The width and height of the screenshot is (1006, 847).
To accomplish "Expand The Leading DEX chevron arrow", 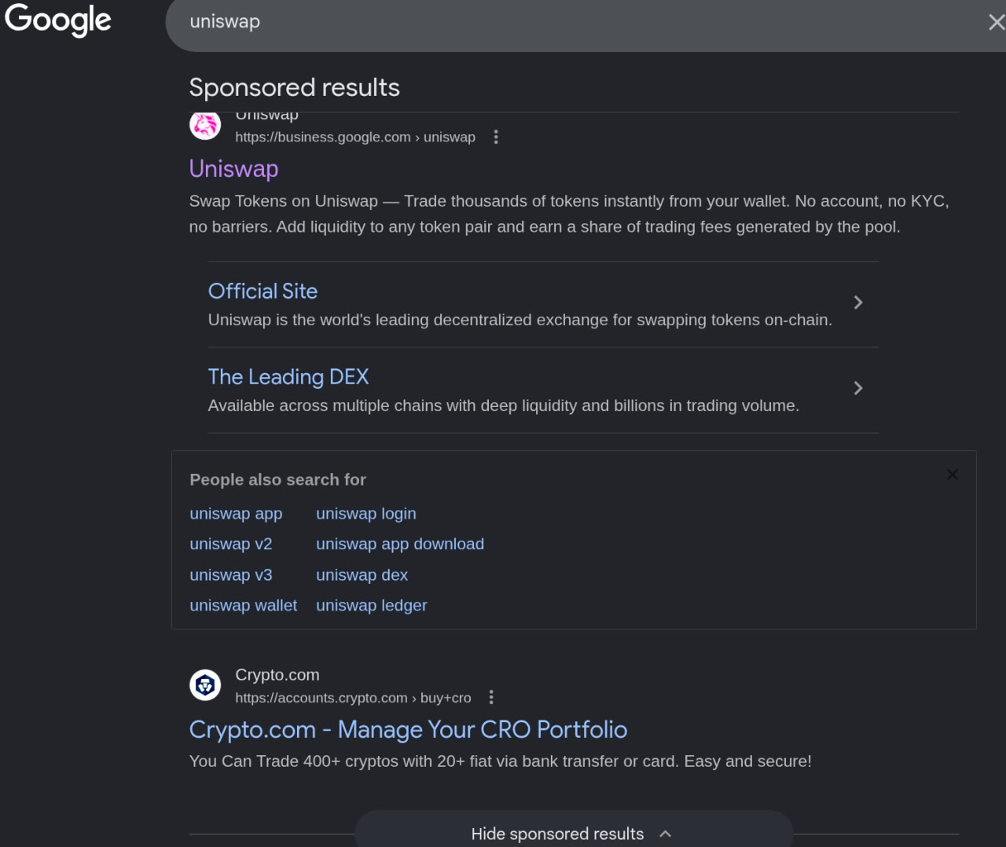I will pos(858,388).
